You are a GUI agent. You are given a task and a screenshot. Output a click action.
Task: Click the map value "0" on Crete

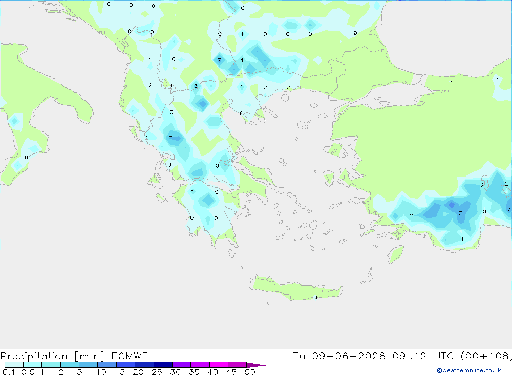click(x=315, y=297)
